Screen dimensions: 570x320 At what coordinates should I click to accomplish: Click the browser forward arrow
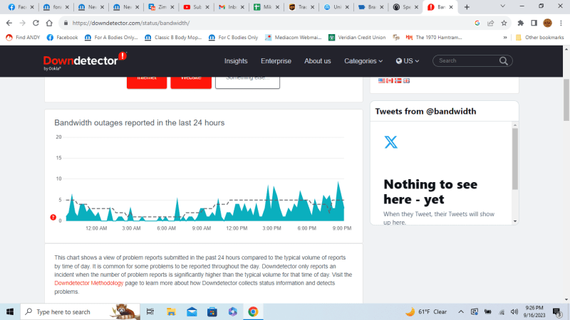pos(23,23)
